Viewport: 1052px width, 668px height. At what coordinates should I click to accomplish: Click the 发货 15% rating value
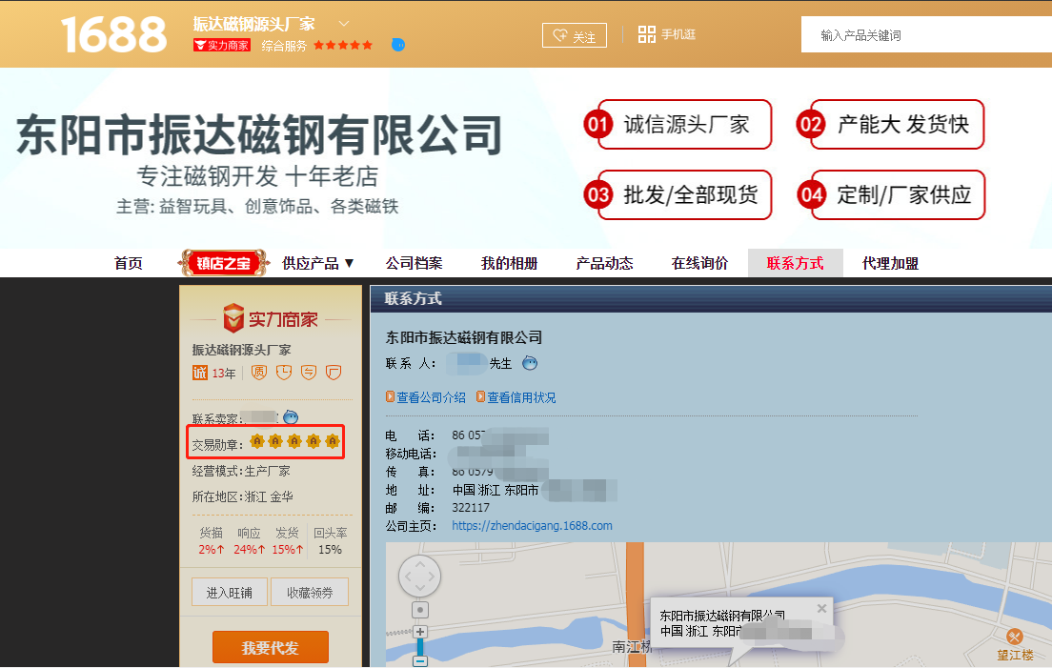pos(288,549)
